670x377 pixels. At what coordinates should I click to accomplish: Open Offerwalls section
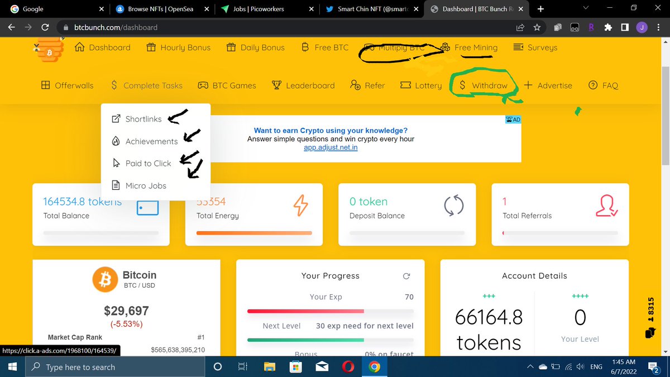pos(67,85)
